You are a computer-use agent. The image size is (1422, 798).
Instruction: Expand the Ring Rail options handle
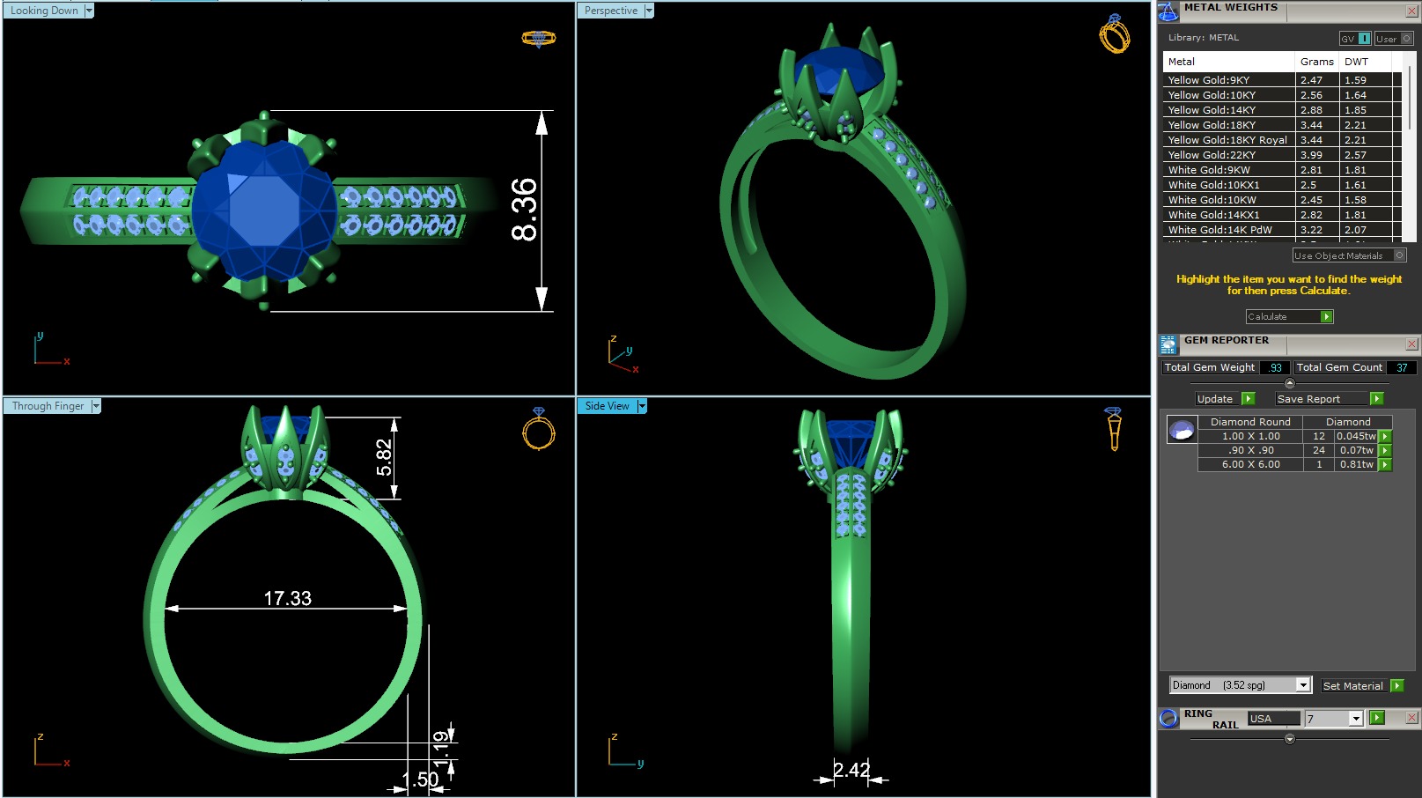point(1290,739)
